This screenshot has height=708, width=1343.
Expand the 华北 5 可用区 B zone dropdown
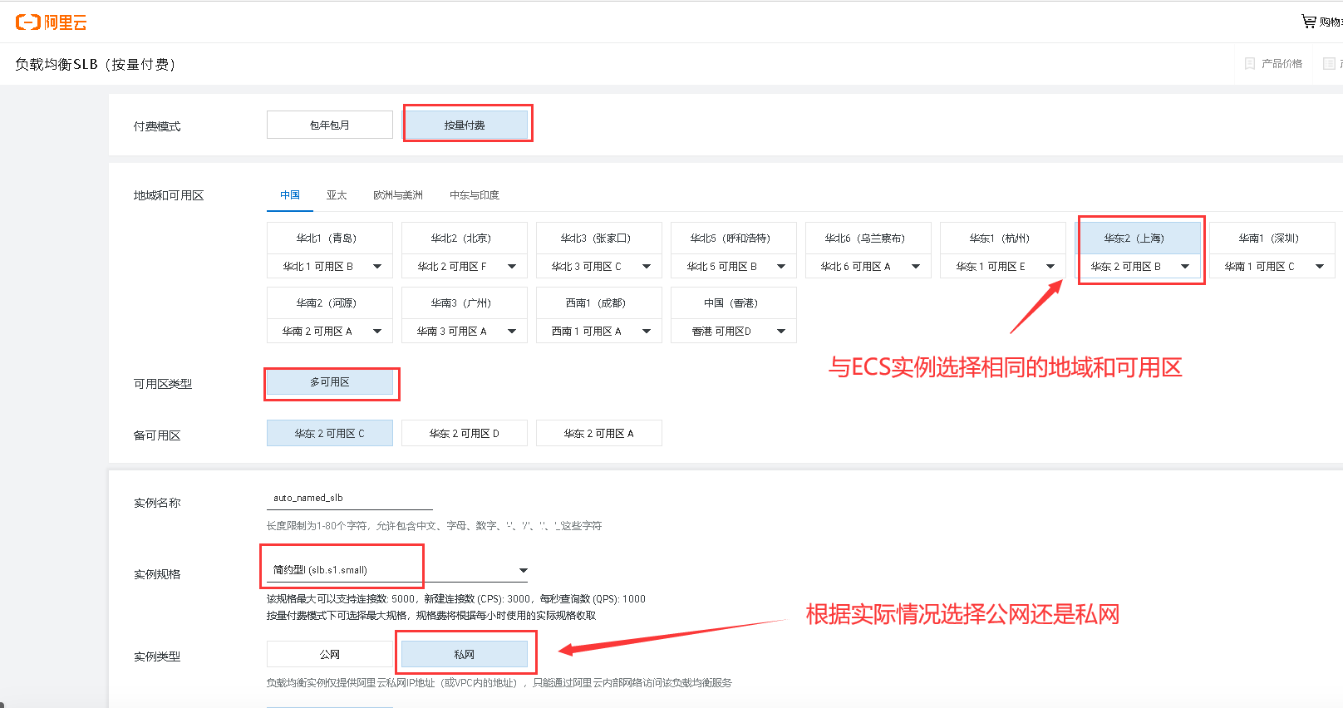[x=734, y=266]
